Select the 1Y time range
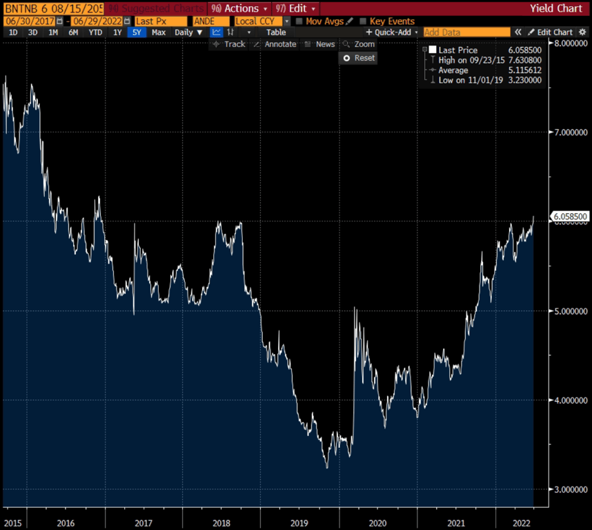This screenshot has height=530, width=592. point(117,32)
